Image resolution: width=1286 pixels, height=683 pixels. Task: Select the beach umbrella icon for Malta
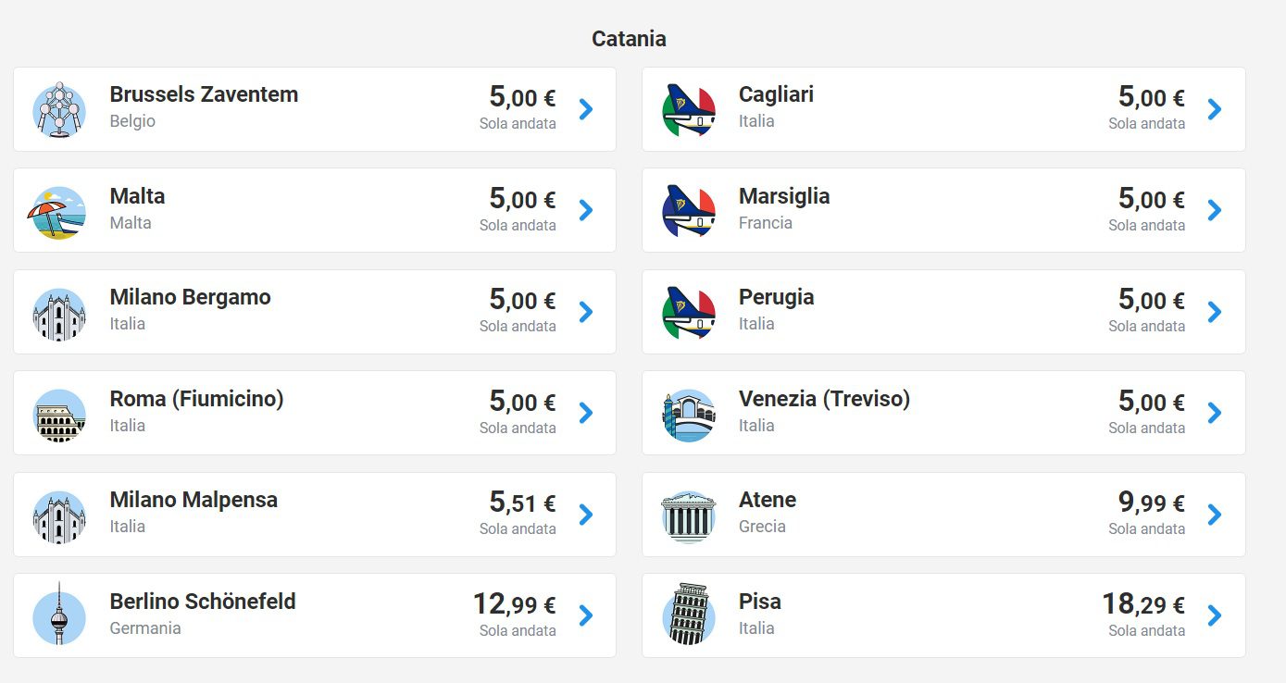click(x=58, y=210)
